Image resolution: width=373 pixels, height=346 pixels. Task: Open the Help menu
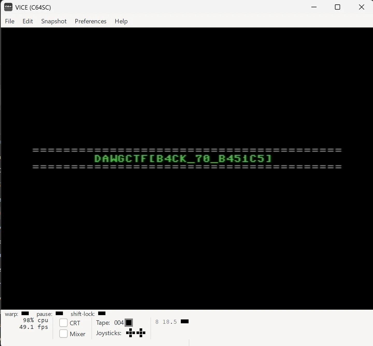[x=121, y=21]
